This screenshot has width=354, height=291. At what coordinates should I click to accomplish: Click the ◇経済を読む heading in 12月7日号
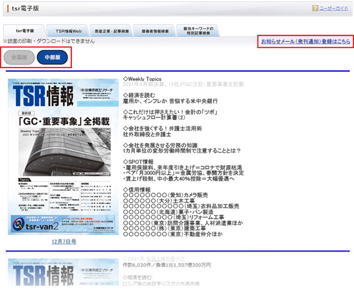tap(139, 95)
